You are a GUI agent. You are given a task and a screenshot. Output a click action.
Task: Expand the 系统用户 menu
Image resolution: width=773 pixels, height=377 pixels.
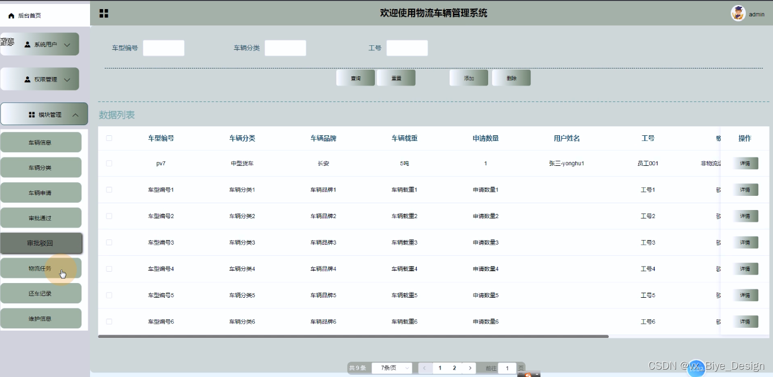click(40, 44)
